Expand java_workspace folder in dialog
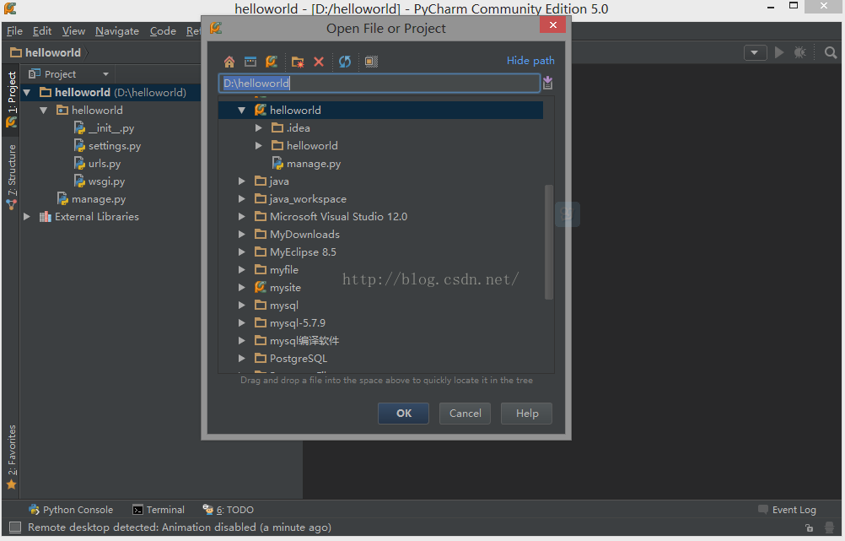The height and width of the screenshot is (541, 845). coord(241,199)
